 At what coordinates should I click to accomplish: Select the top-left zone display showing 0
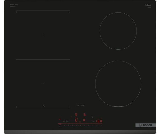(x=76, y=114)
